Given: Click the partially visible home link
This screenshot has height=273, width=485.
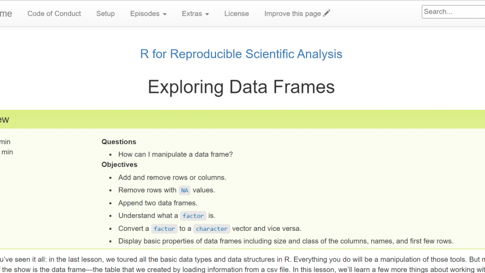Looking at the screenshot, I should (x=6, y=14).
